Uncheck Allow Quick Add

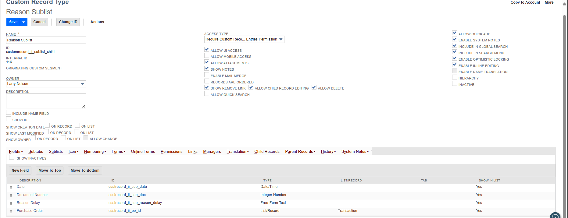point(455,33)
